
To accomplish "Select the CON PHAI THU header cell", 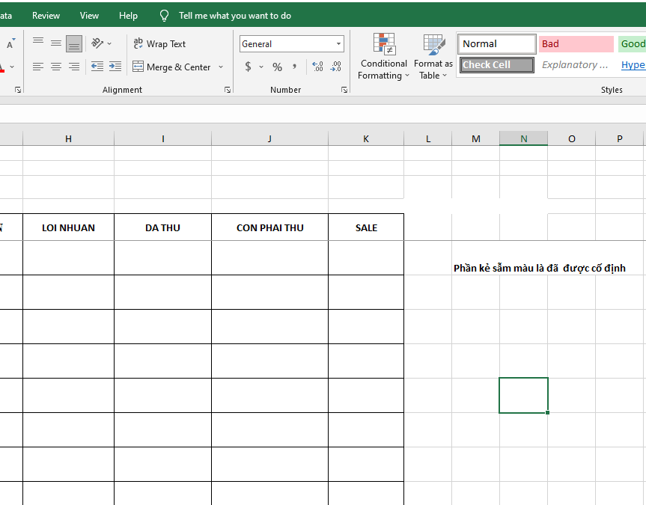I will pos(270,227).
